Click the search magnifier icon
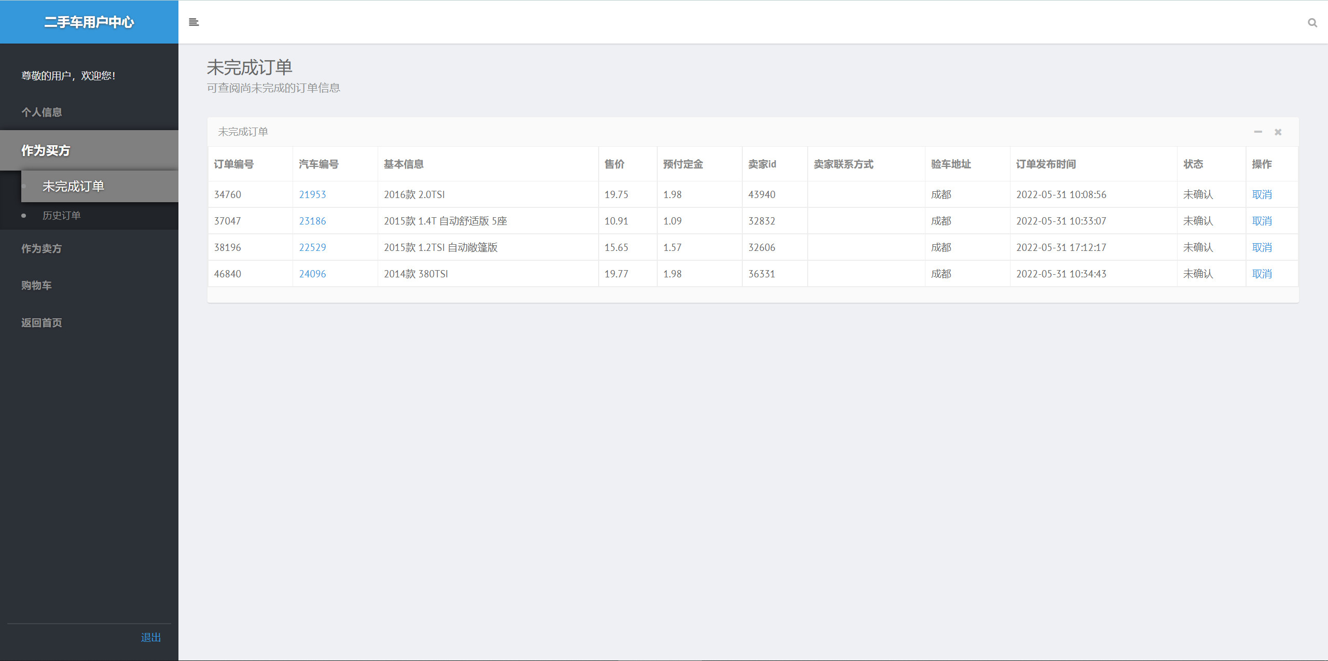Viewport: 1328px width, 661px height. (x=1312, y=23)
